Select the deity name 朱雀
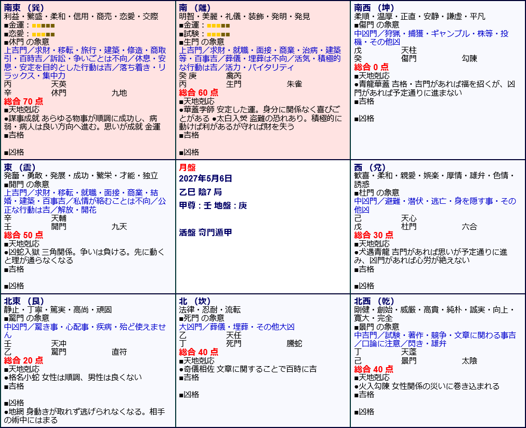Screen dimensions: 526x428 [x=294, y=84]
